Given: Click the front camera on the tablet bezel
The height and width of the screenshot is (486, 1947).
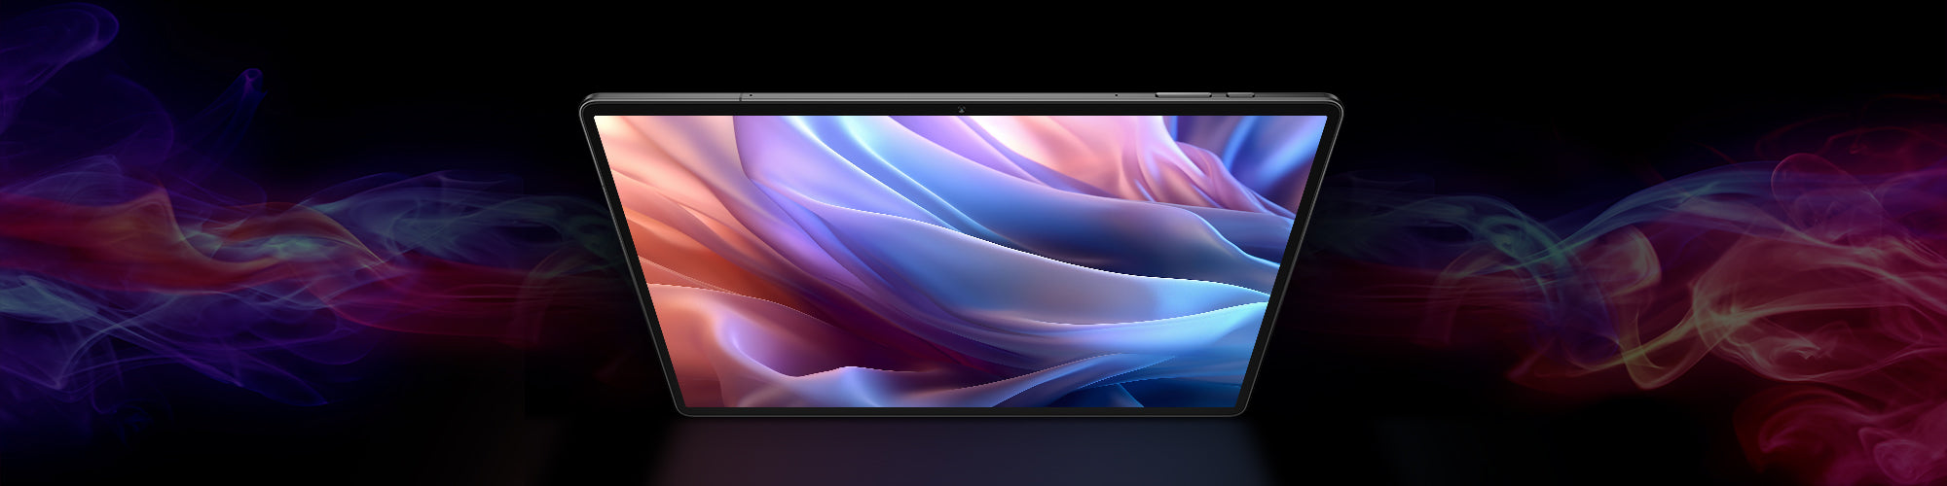Looking at the screenshot, I should 961,108.
